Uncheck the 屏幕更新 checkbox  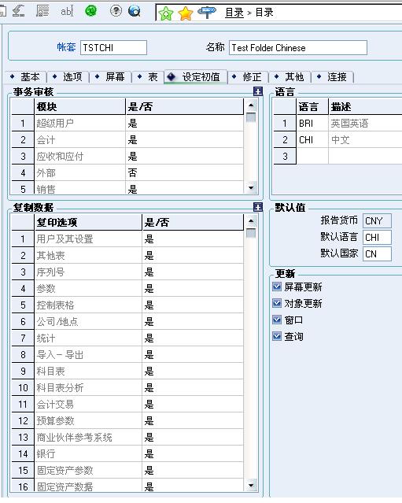pos(277,287)
